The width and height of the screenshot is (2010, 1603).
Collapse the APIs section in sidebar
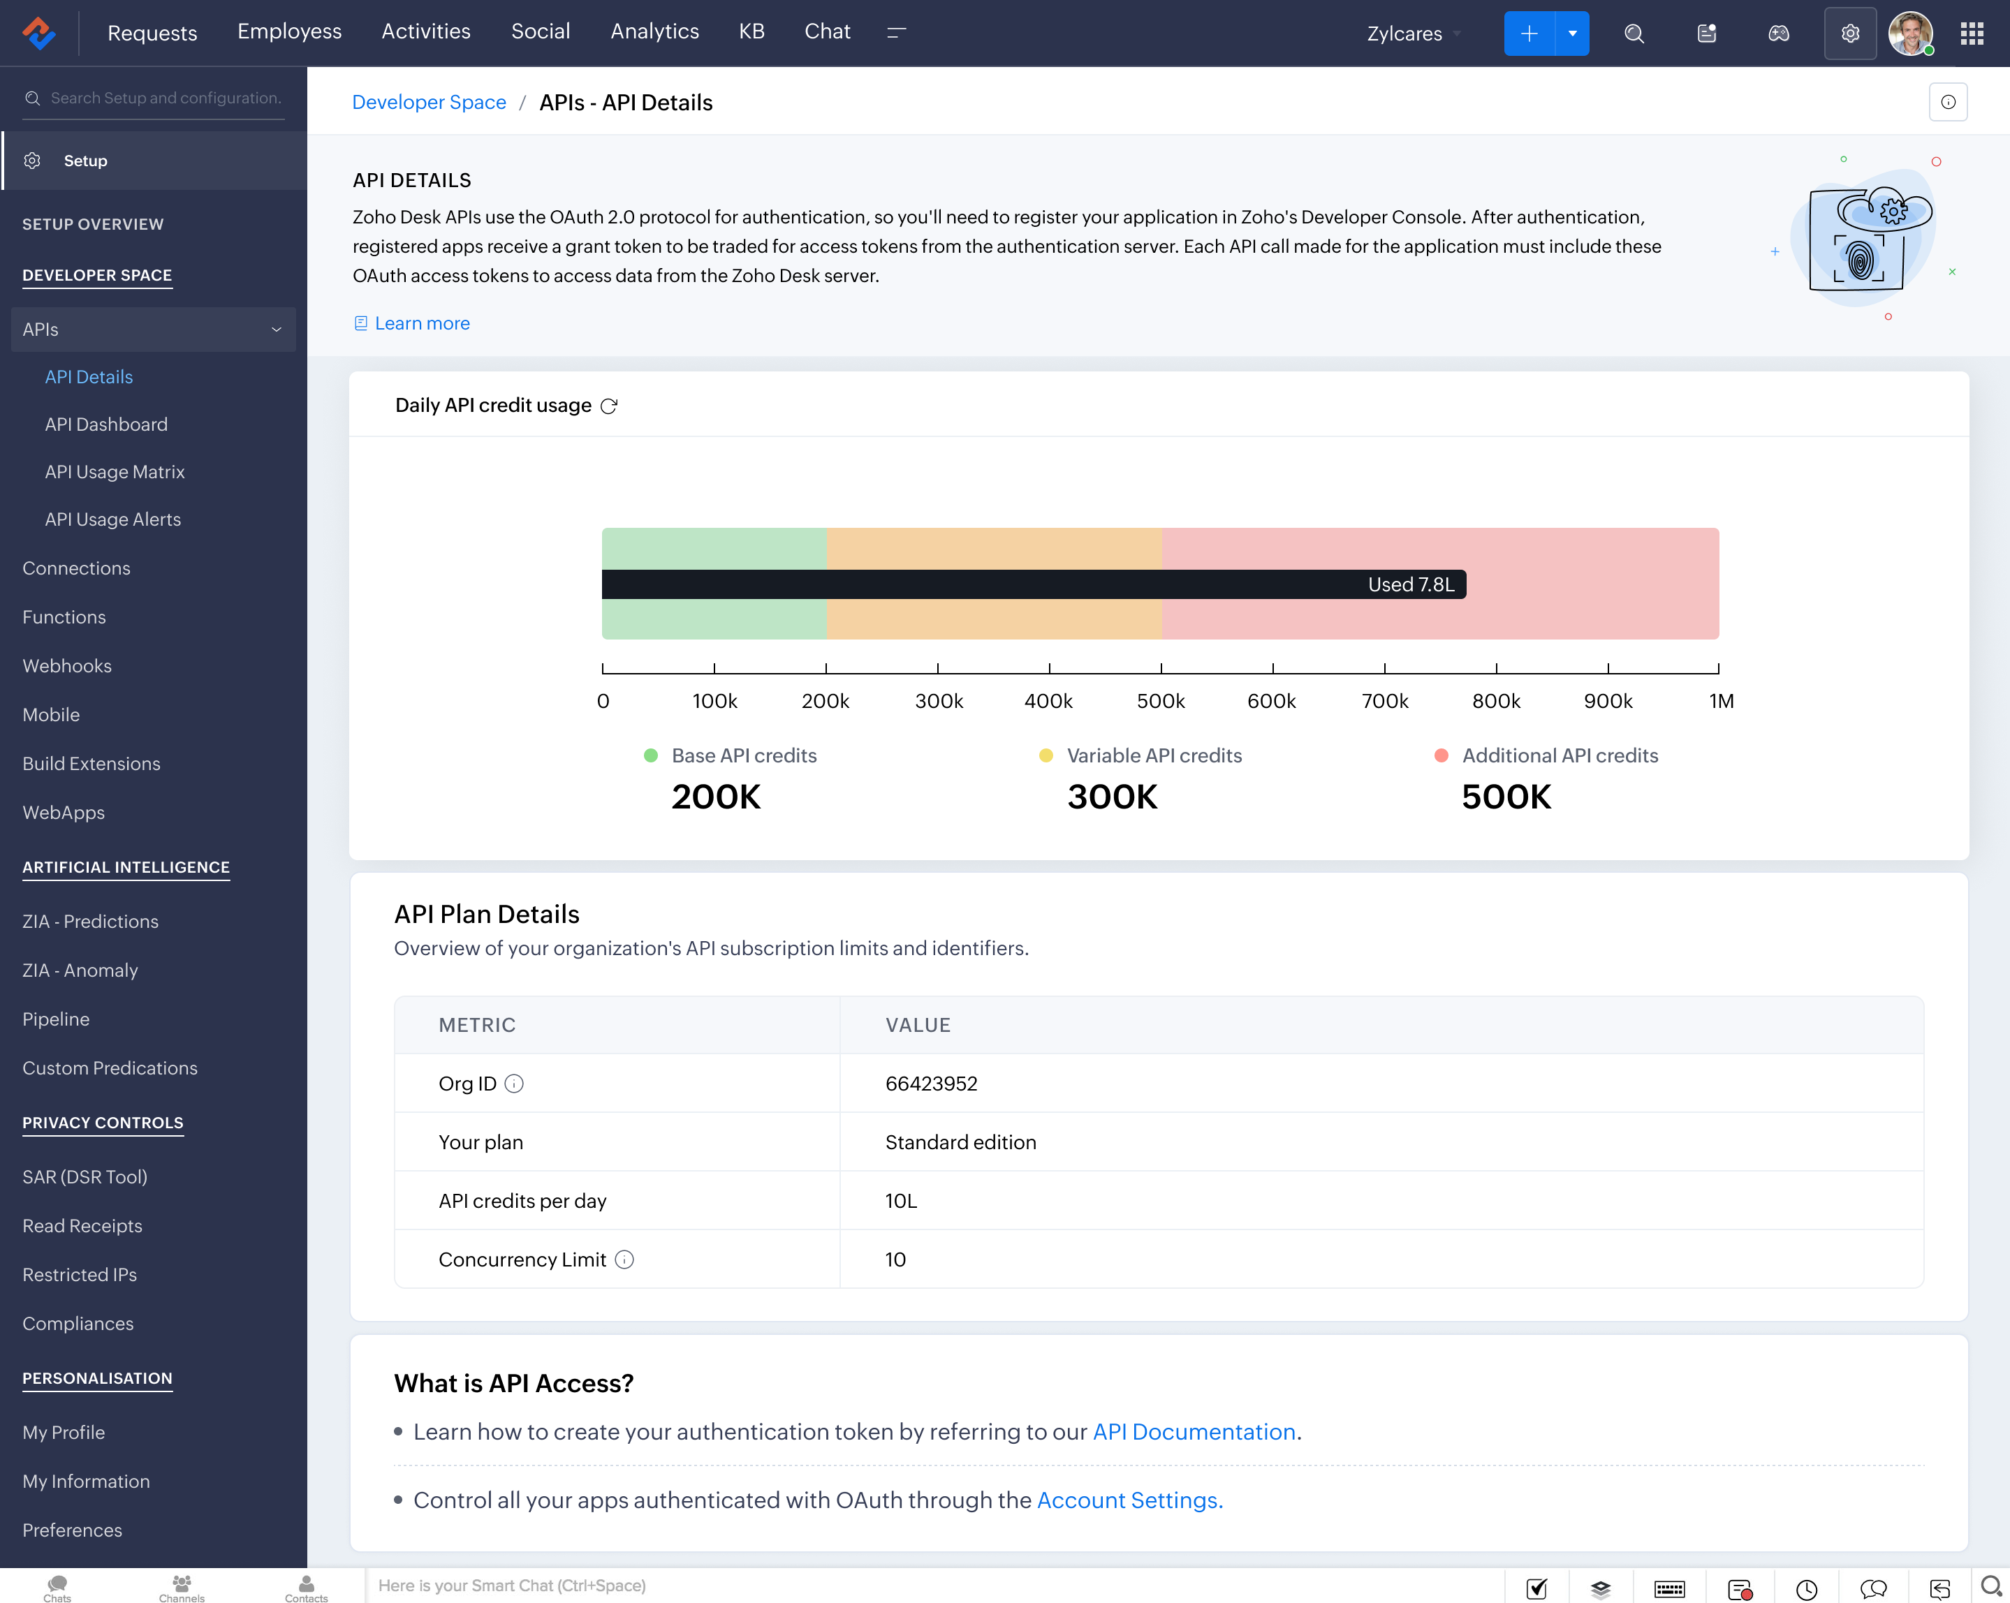pyautogui.click(x=276, y=330)
